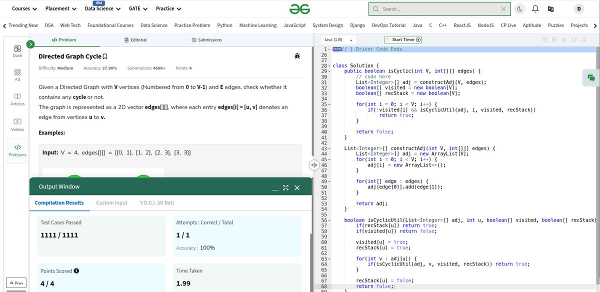Switch to the Problem tab
Screen dimensions: 600x292
tap(64, 39)
